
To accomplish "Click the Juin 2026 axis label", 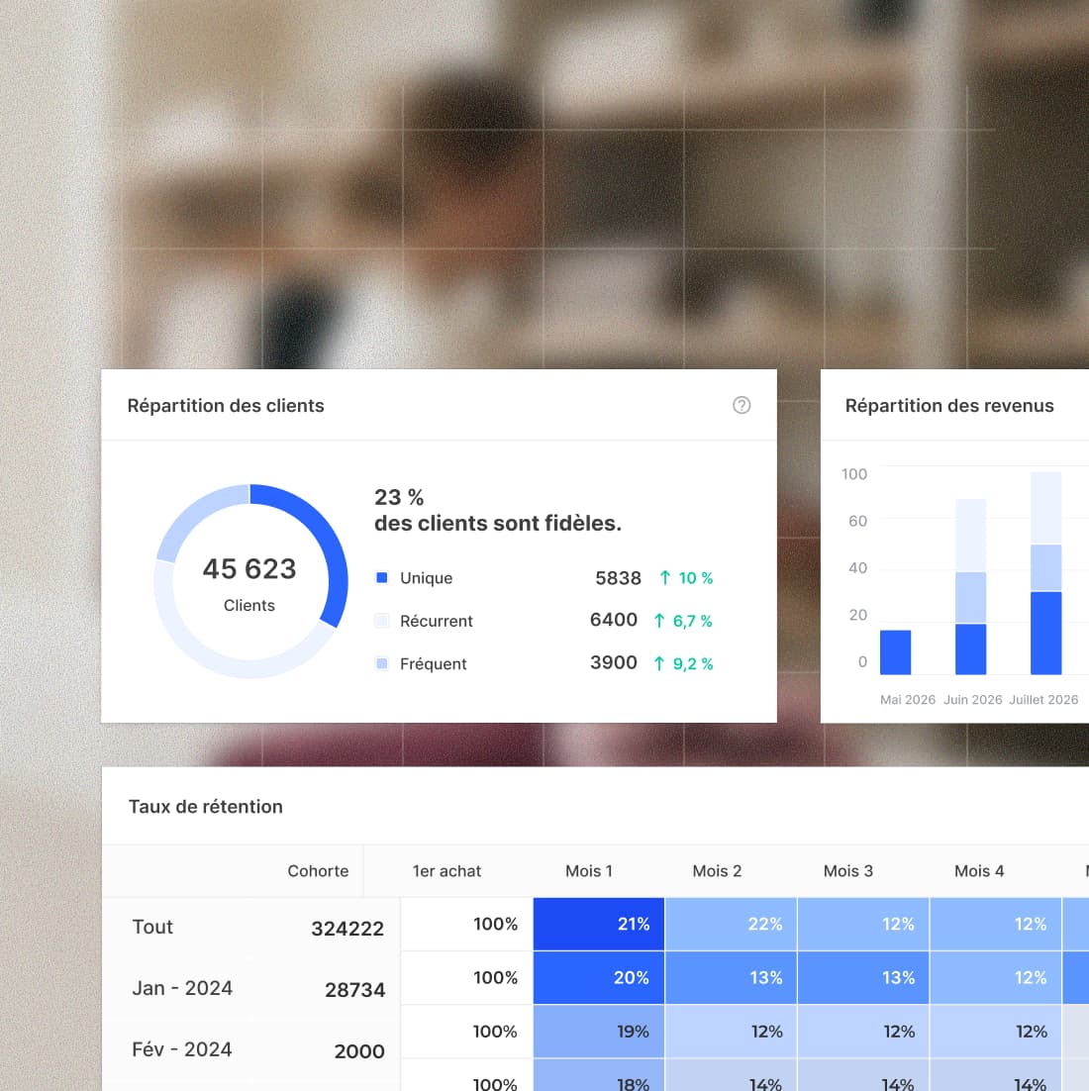I will (972, 699).
